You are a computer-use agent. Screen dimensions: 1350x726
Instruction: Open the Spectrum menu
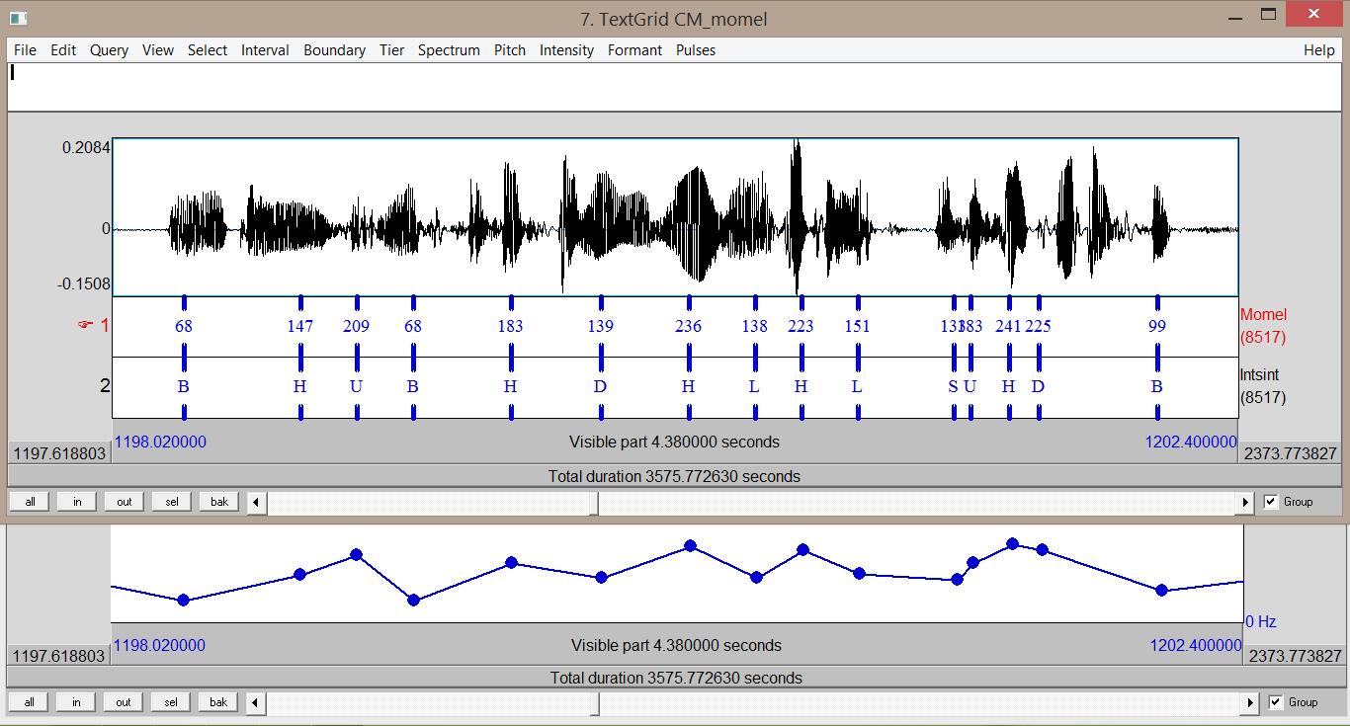(x=449, y=50)
